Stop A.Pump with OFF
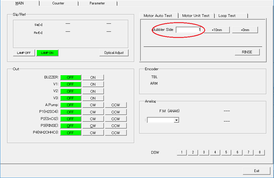Viewport: 274px width, 178px height. click(x=70, y=105)
